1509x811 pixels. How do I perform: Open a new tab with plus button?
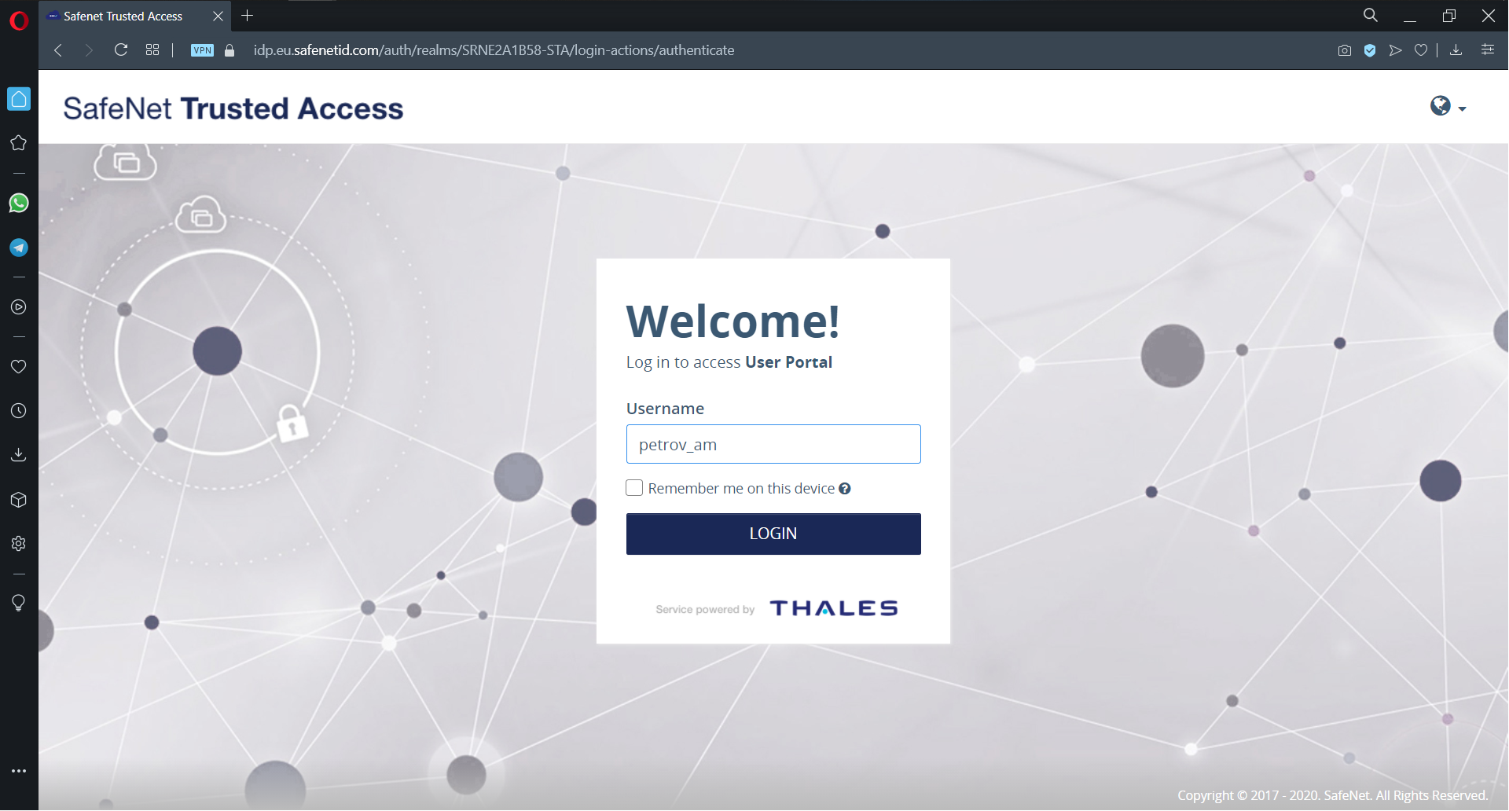[248, 16]
